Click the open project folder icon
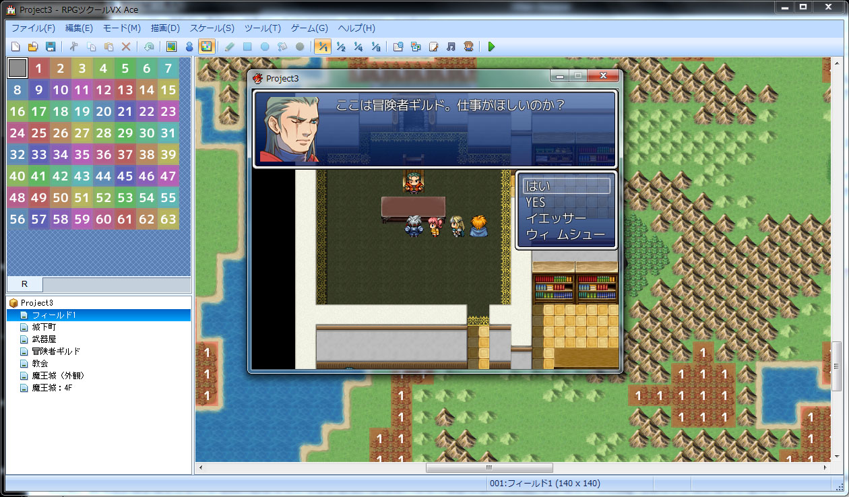This screenshot has height=497, width=849. click(x=32, y=47)
